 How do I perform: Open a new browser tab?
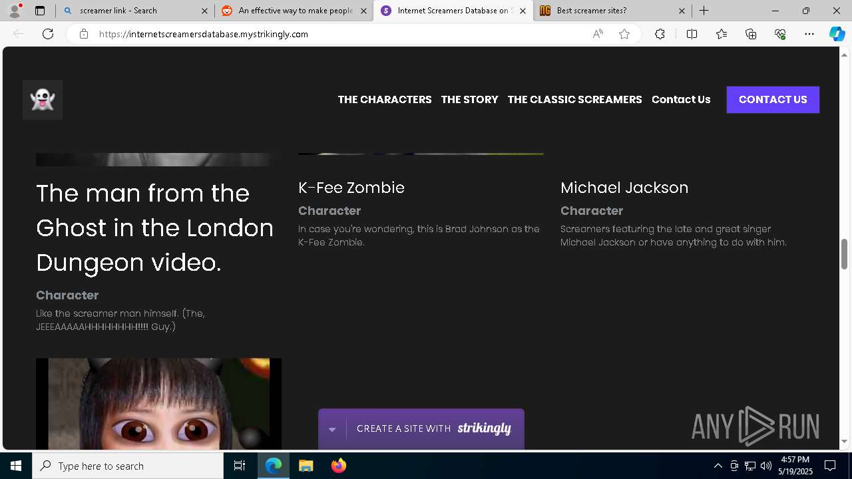[704, 11]
